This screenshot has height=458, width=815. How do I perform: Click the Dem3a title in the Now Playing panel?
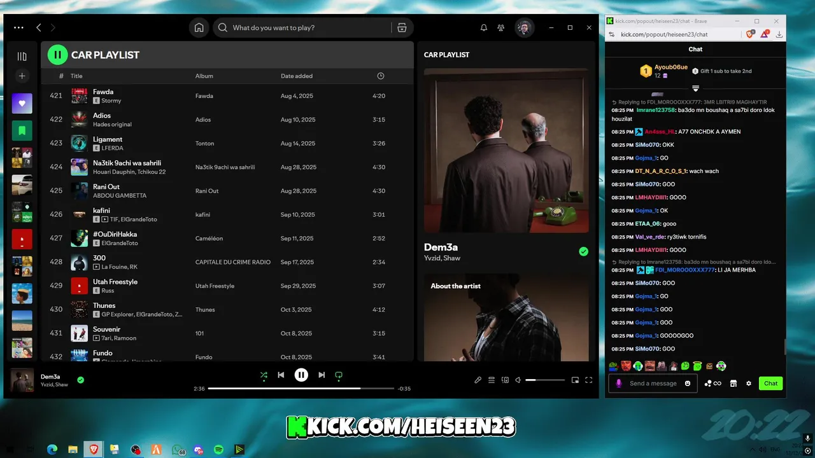441,247
